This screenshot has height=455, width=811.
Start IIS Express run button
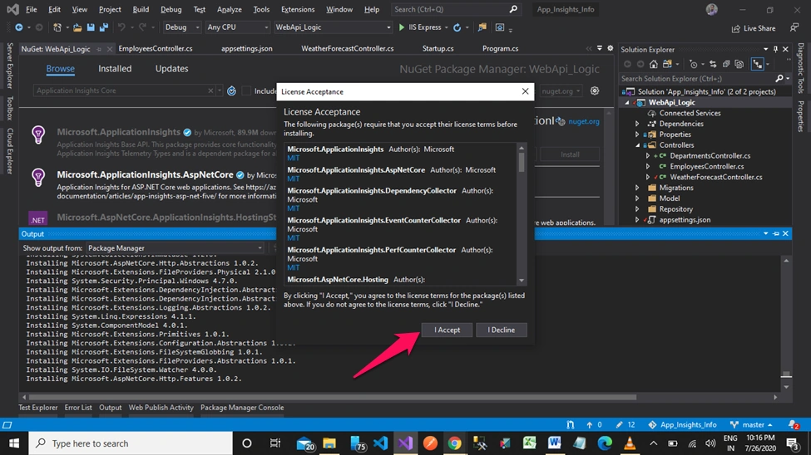(x=420, y=27)
